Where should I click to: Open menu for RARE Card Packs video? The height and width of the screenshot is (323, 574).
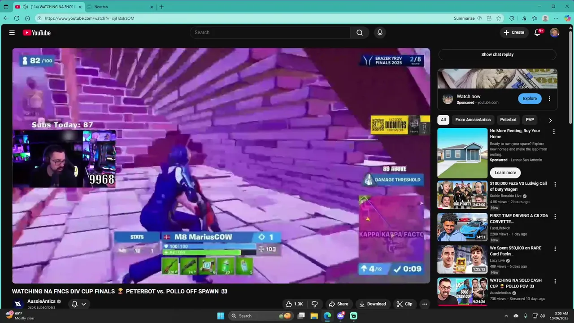(x=555, y=249)
